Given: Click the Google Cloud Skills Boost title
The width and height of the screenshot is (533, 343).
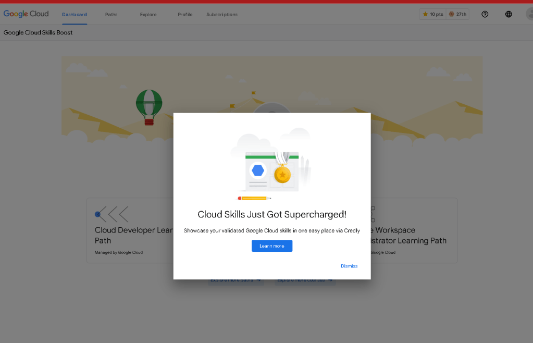Looking at the screenshot, I should pyautogui.click(x=38, y=33).
